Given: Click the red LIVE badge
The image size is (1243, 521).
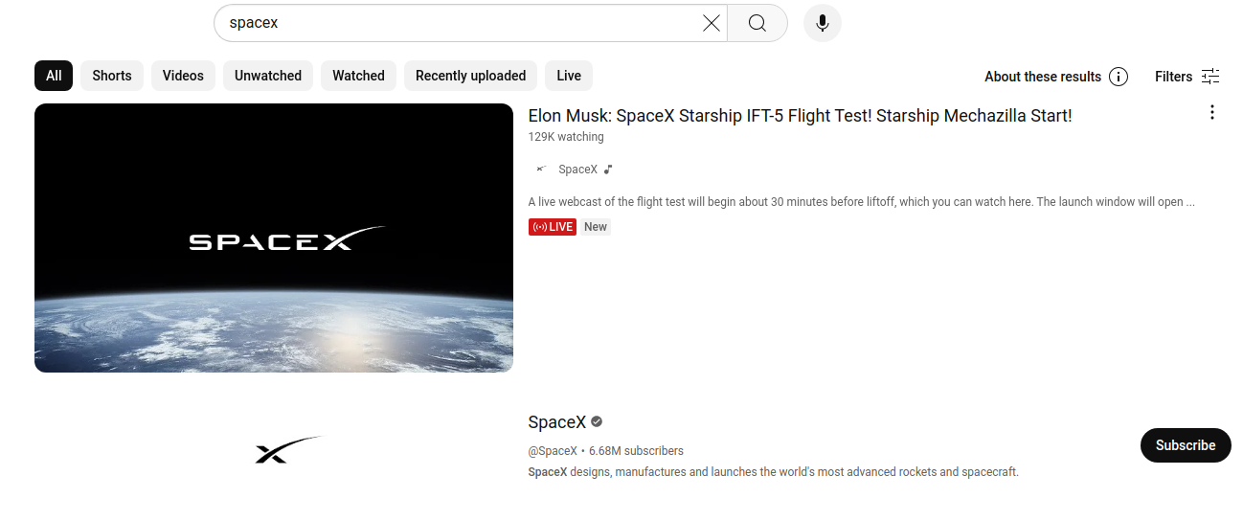Looking at the screenshot, I should click(x=553, y=227).
